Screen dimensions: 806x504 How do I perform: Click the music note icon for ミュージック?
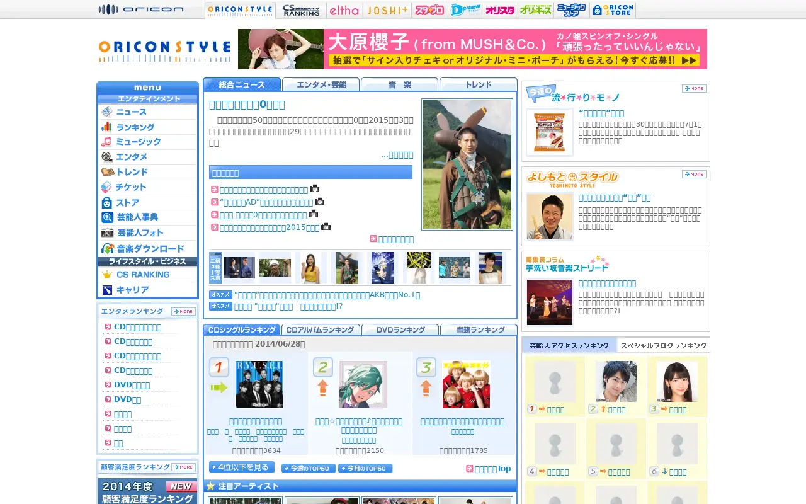pyautogui.click(x=107, y=142)
